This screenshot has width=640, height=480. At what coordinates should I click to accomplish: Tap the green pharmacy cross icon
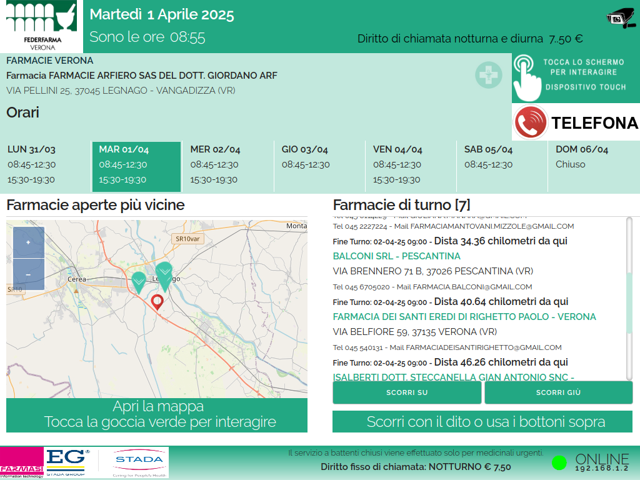pos(488,75)
